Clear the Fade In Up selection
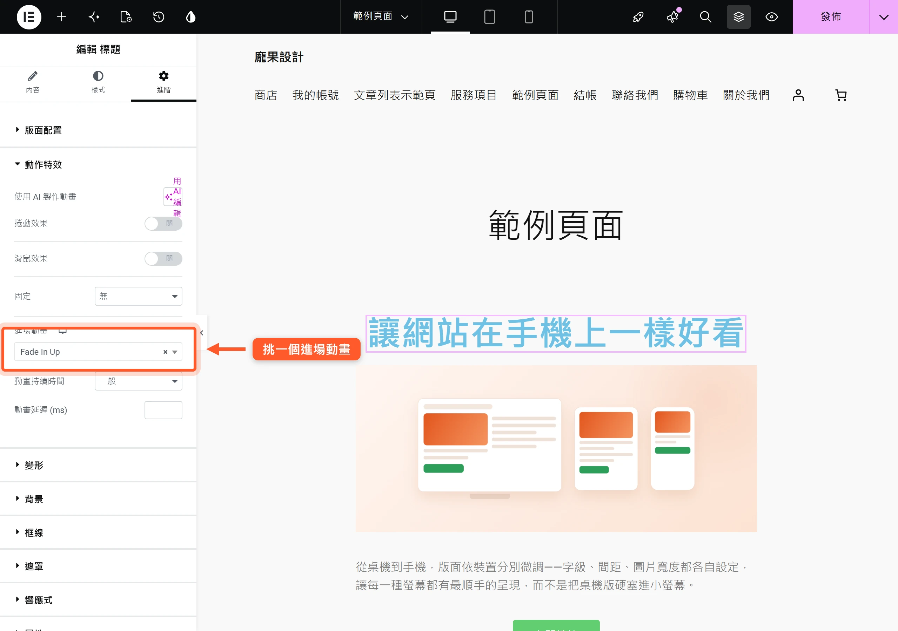The height and width of the screenshot is (631, 898). (166, 352)
